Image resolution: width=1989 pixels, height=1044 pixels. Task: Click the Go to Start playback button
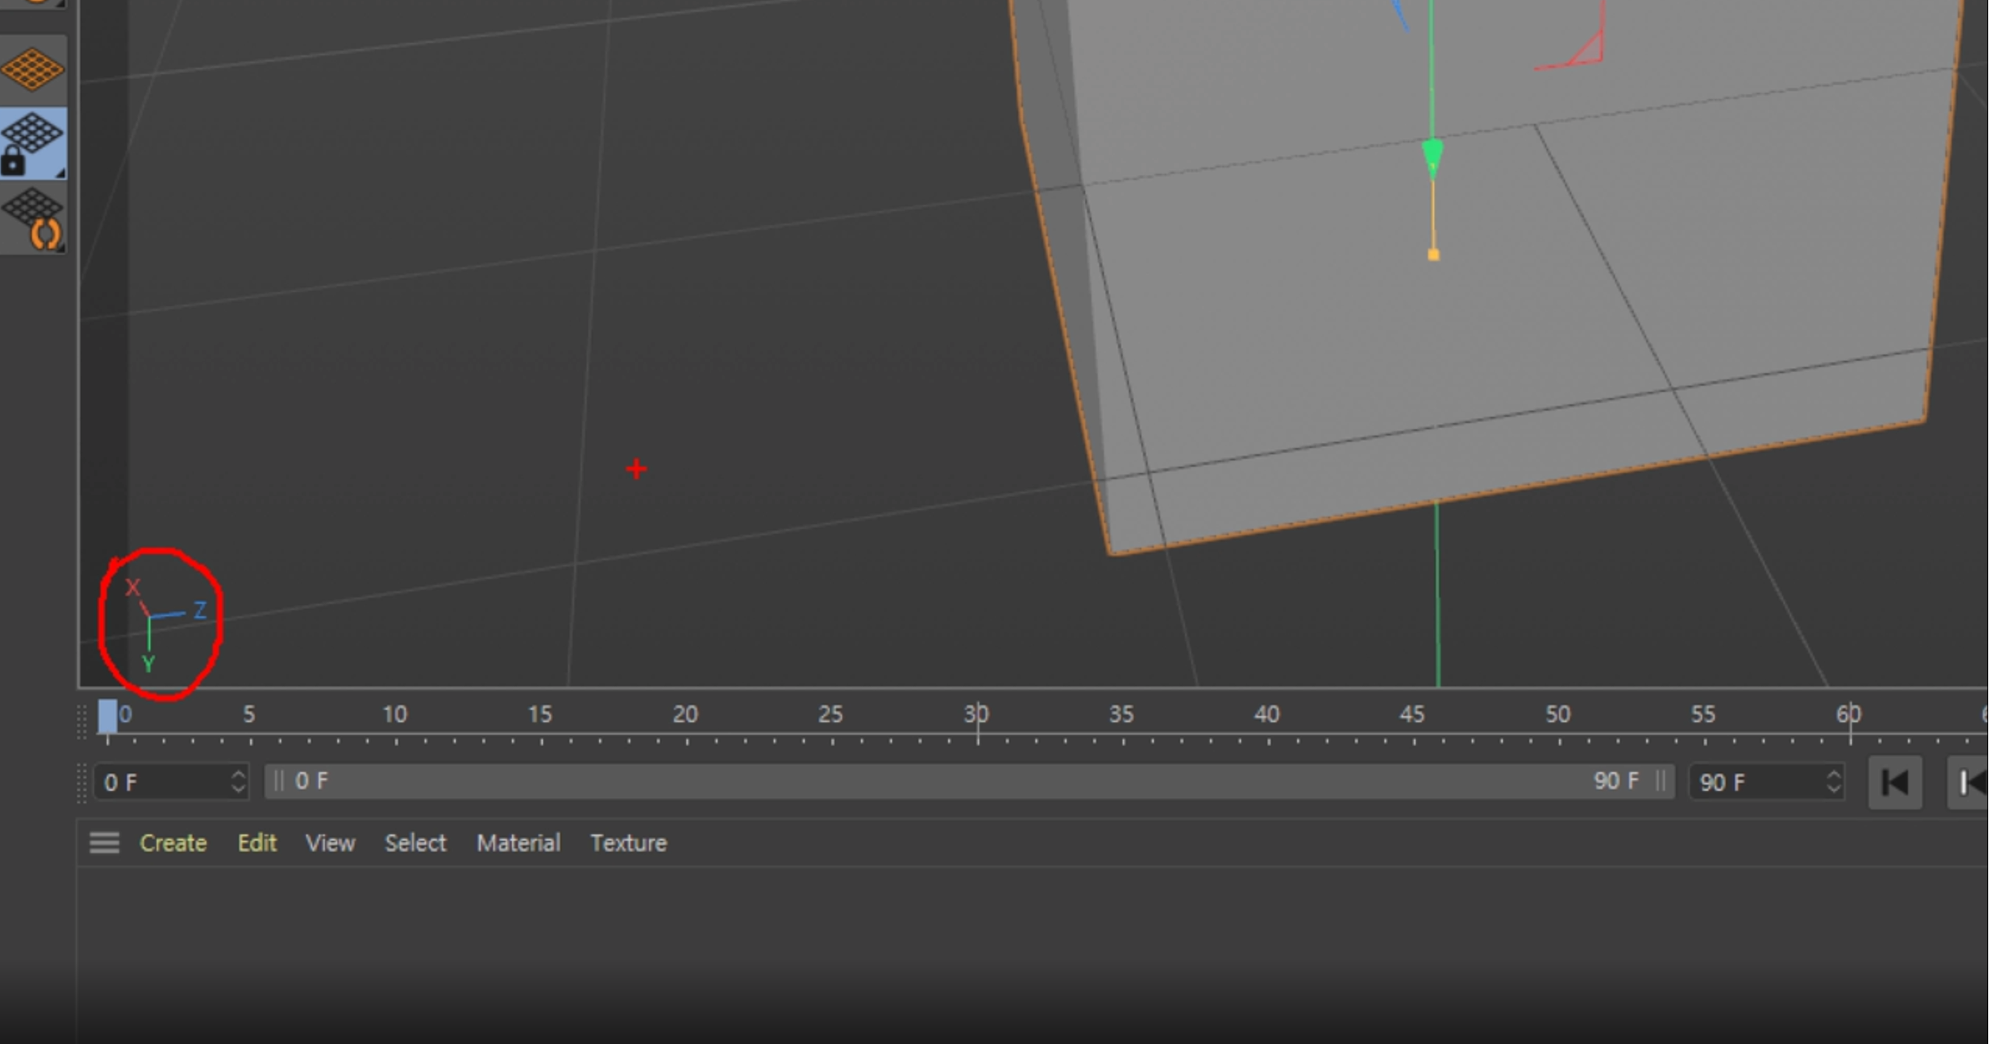pos(1895,782)
